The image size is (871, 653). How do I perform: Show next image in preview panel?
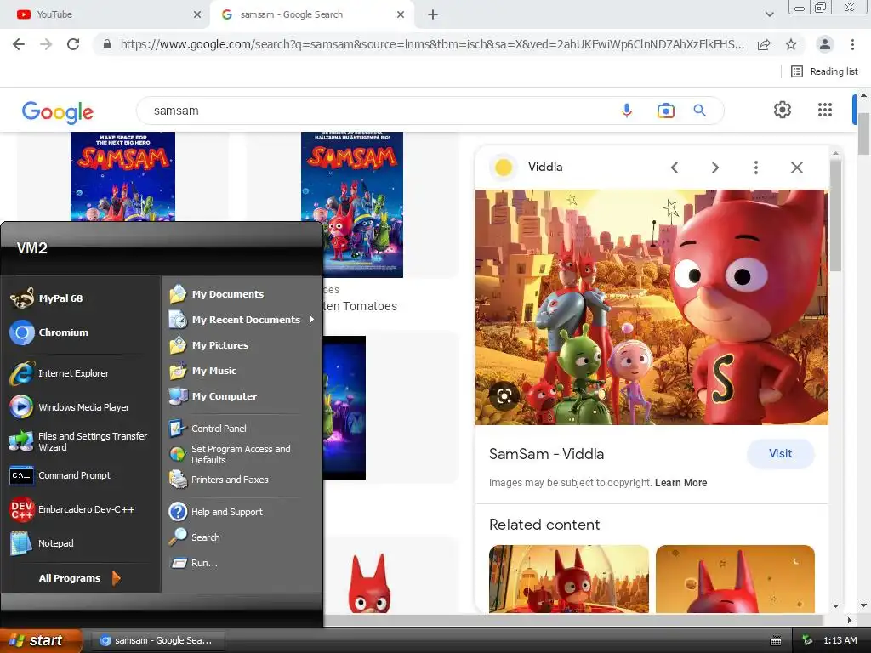(x=714, y=168)
